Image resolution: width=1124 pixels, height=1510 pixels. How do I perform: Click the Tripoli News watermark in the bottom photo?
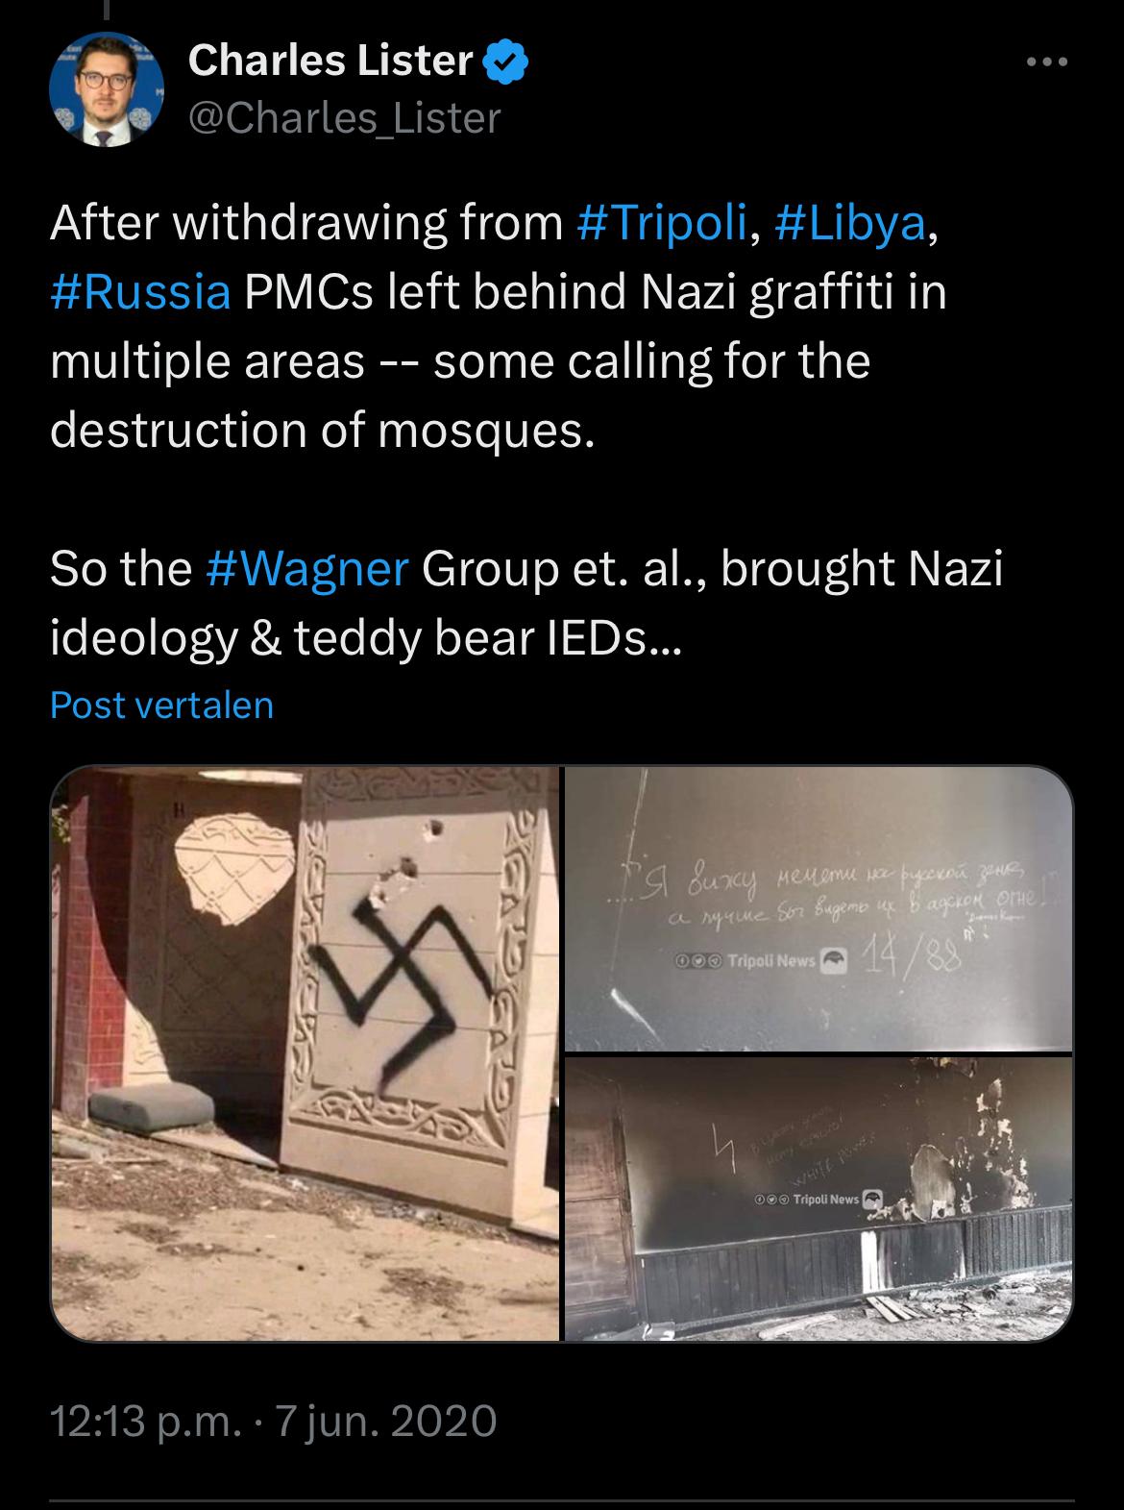[819, 1199]
